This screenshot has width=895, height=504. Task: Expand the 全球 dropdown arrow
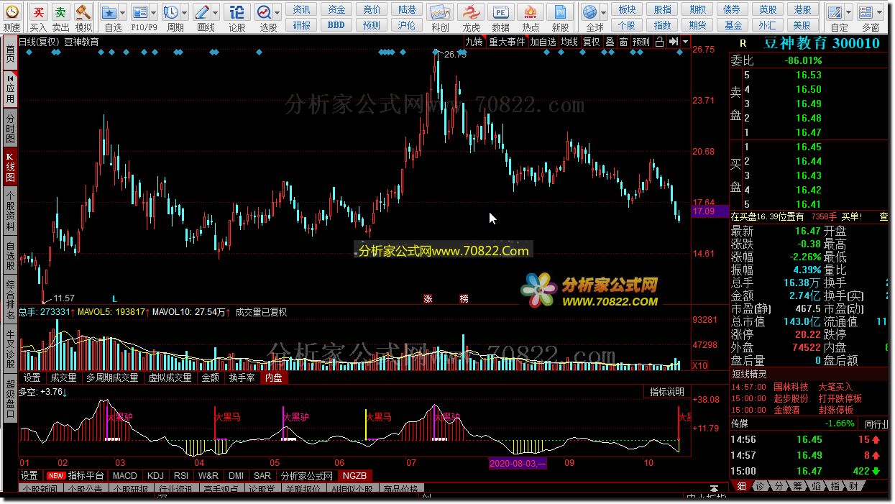click(603, 12)
